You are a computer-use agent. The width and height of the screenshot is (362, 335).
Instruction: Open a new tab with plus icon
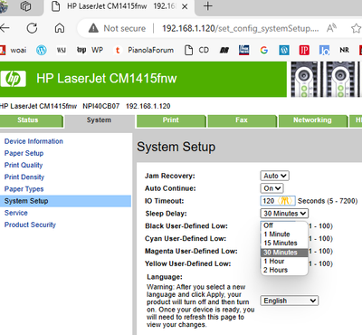pyautogui.click(x=208, y=6)
